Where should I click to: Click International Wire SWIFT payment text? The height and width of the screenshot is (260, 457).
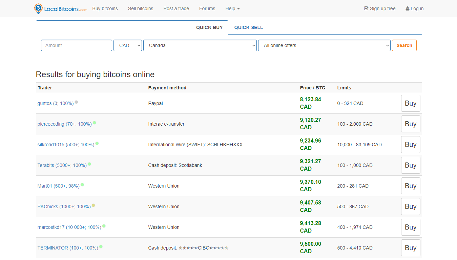pyautogui.click(x=195, y=145)
